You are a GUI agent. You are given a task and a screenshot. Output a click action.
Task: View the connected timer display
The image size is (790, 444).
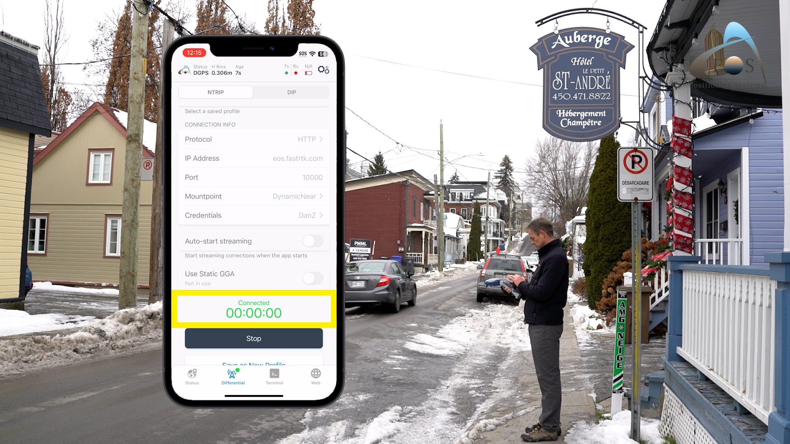pyautogui.click(x=253, y=309)
